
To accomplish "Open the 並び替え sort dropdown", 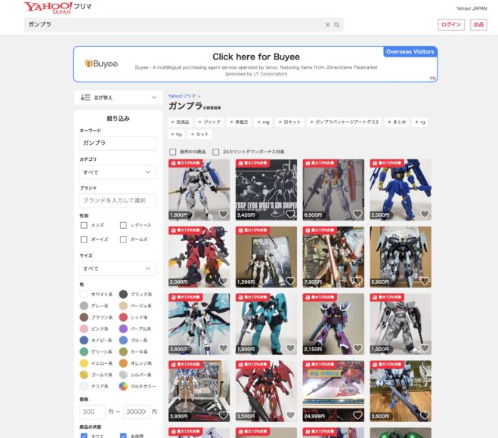I will point(118,97).
